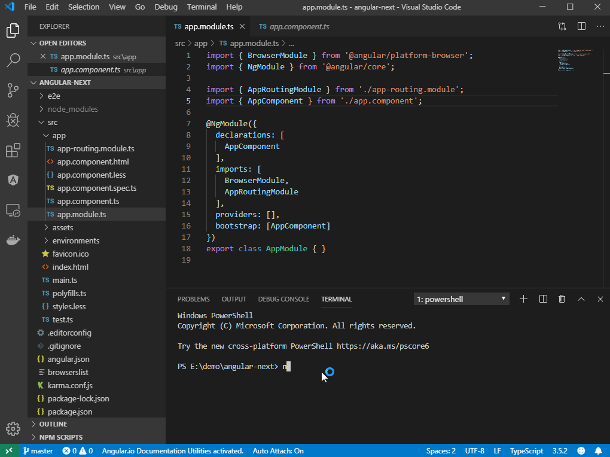The image size is (610, 457).
Task: Switch to the Output panel tab
Action: pos(234,299)
